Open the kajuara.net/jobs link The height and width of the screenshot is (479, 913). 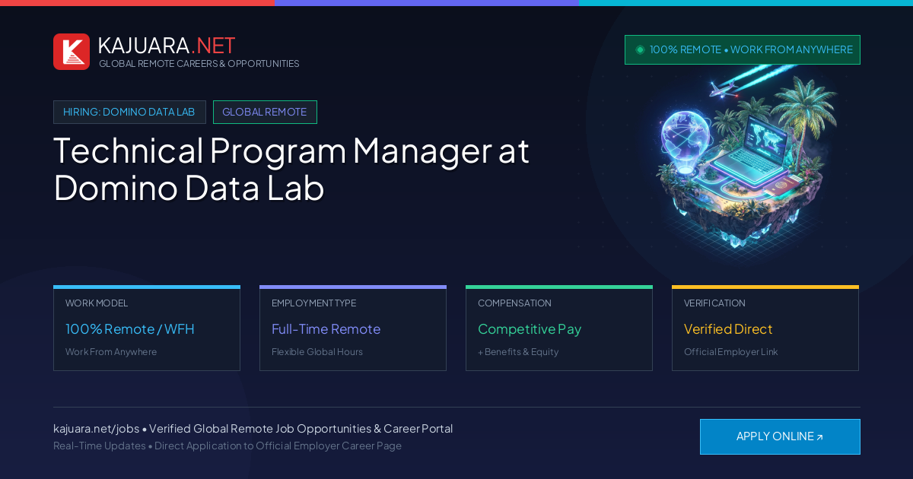point(96,429)
